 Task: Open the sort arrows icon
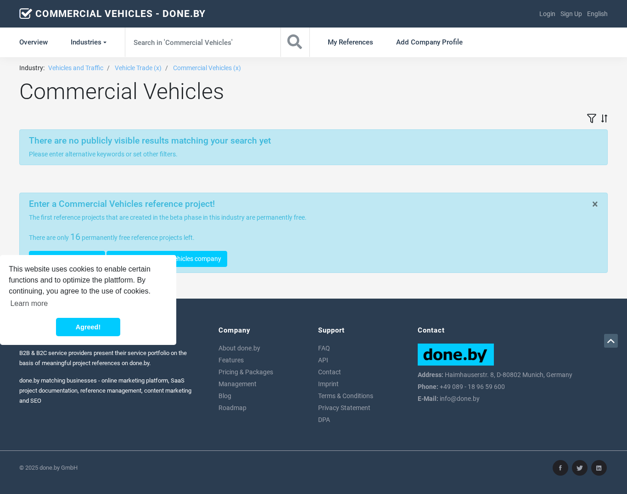[x=604, y=118]
